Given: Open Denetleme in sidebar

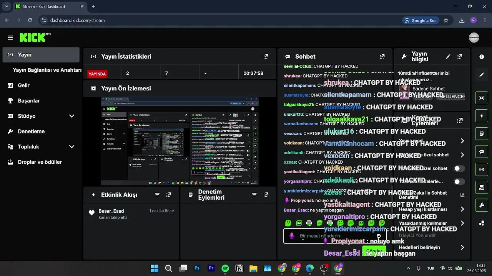Looking at the screenshot, I should click(x=31, y=131).
